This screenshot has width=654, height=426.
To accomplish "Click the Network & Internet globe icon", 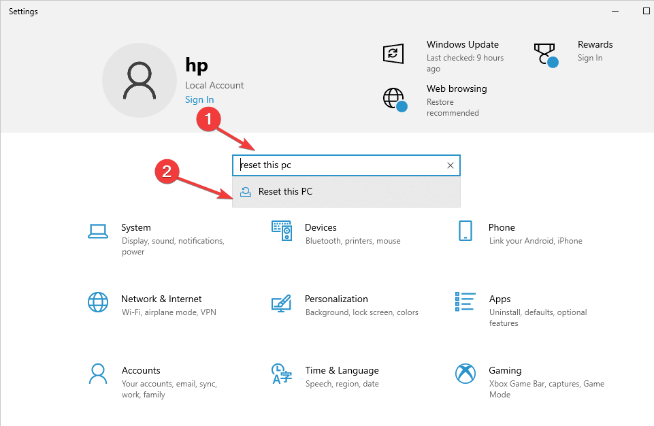I will (98, 302).
